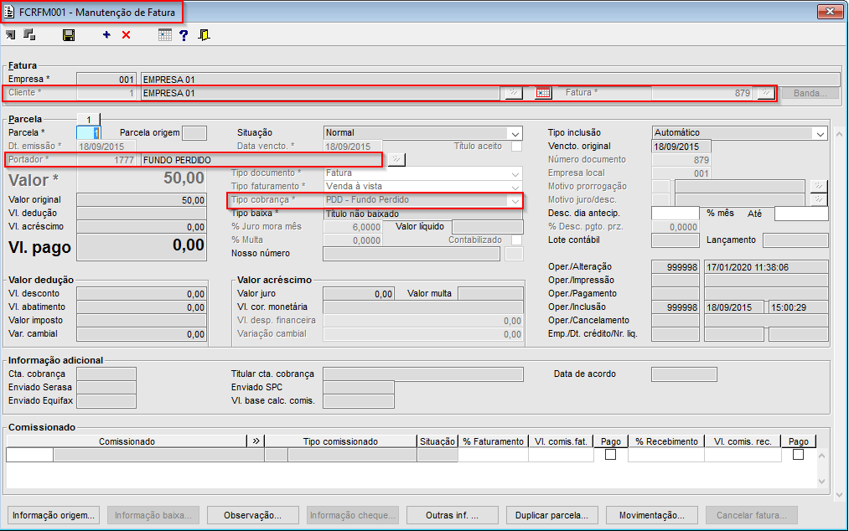Click the Vencto. original date 18/09/2015
Image resolution: width=849 pixels, height=531 pixels.
coord(681,147)
